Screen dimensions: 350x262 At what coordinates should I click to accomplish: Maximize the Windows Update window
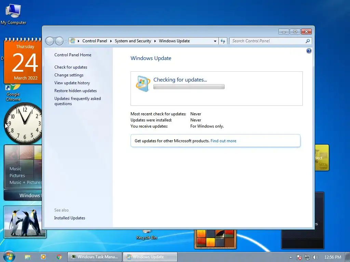295,32
